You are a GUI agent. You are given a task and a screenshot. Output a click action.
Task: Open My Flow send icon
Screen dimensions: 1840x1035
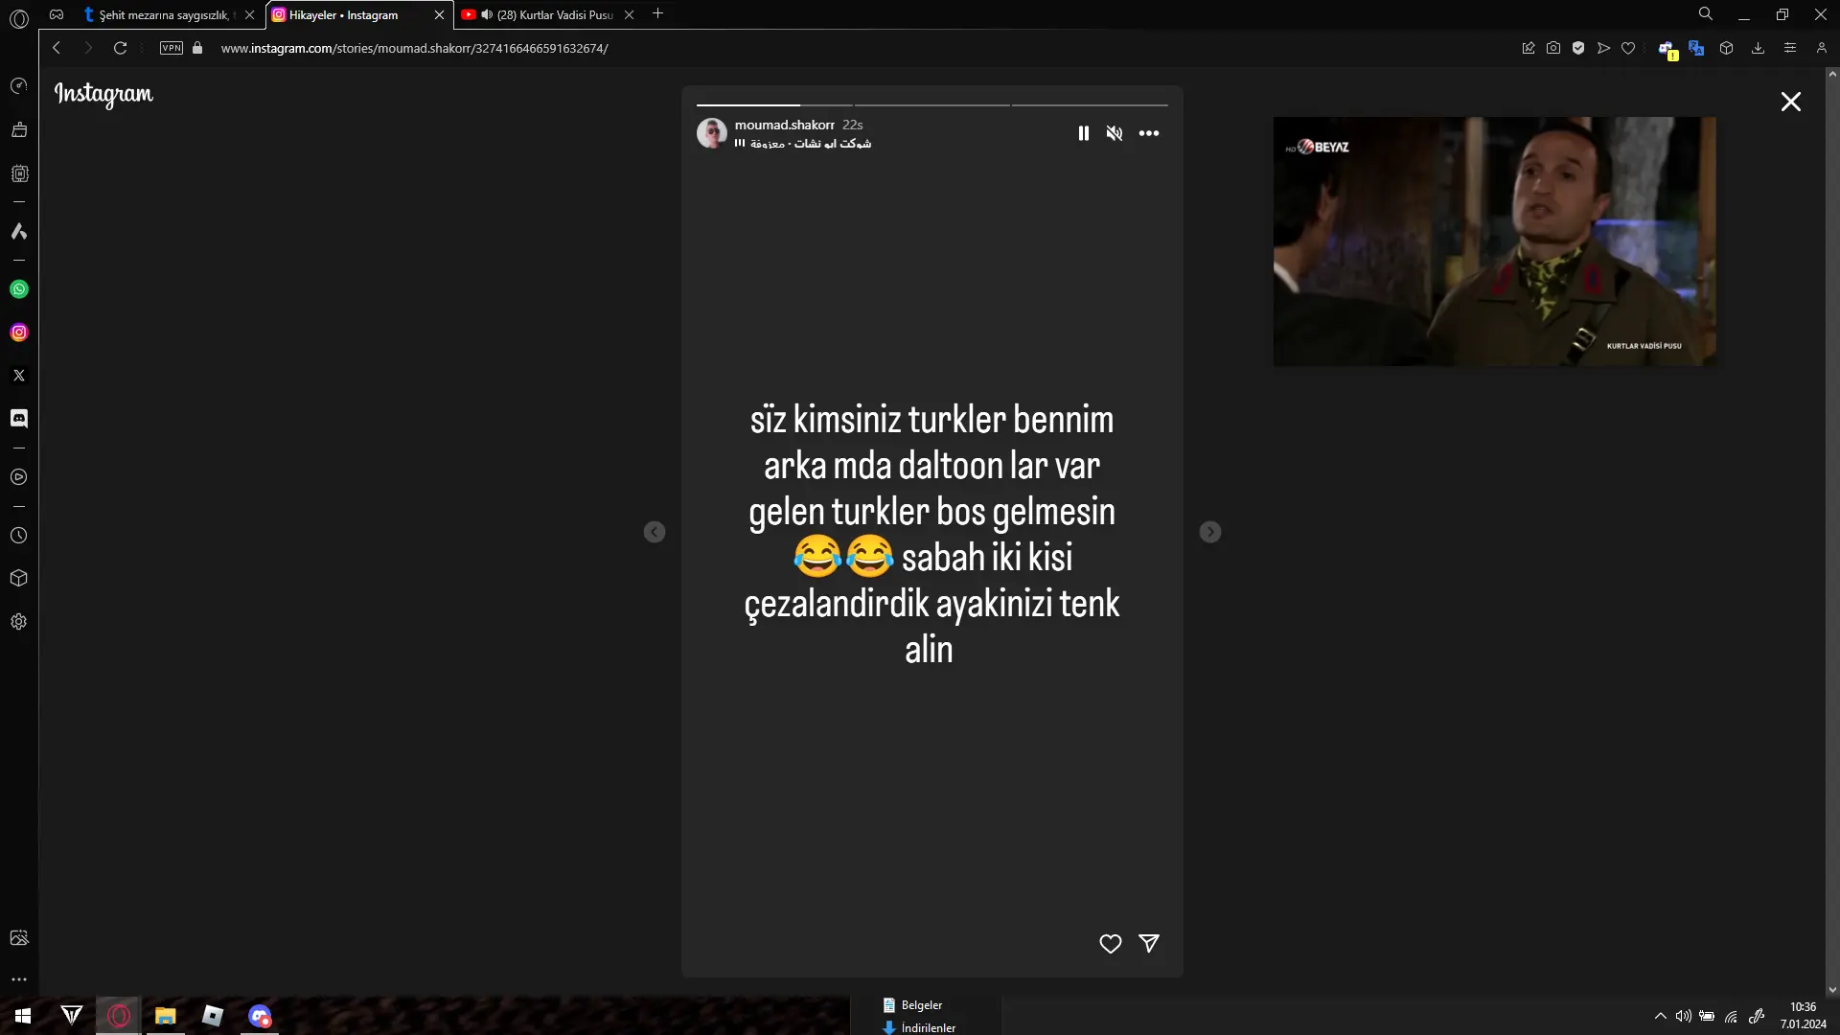[x=1603, y=48]
